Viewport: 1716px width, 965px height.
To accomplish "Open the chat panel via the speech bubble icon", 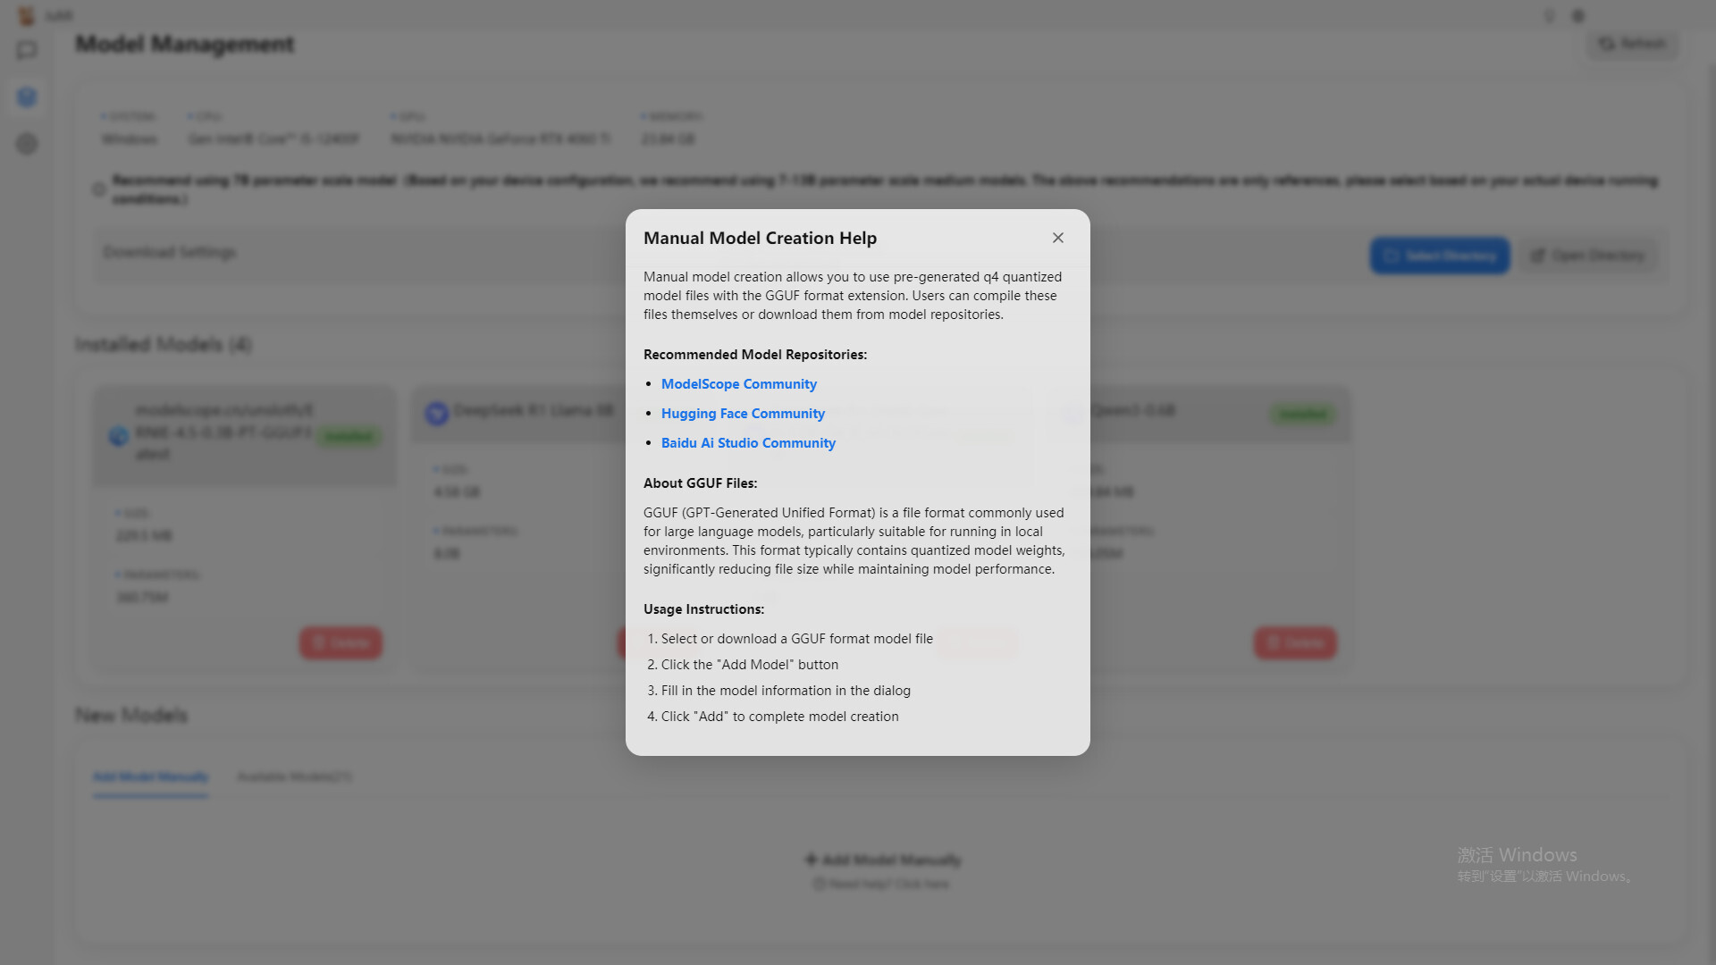I will (x=27, y=50).
